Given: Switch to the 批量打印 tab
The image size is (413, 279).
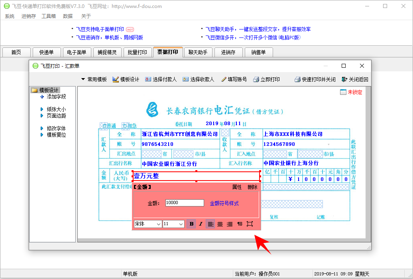Looking at the screenshot, I should (138, 52).
